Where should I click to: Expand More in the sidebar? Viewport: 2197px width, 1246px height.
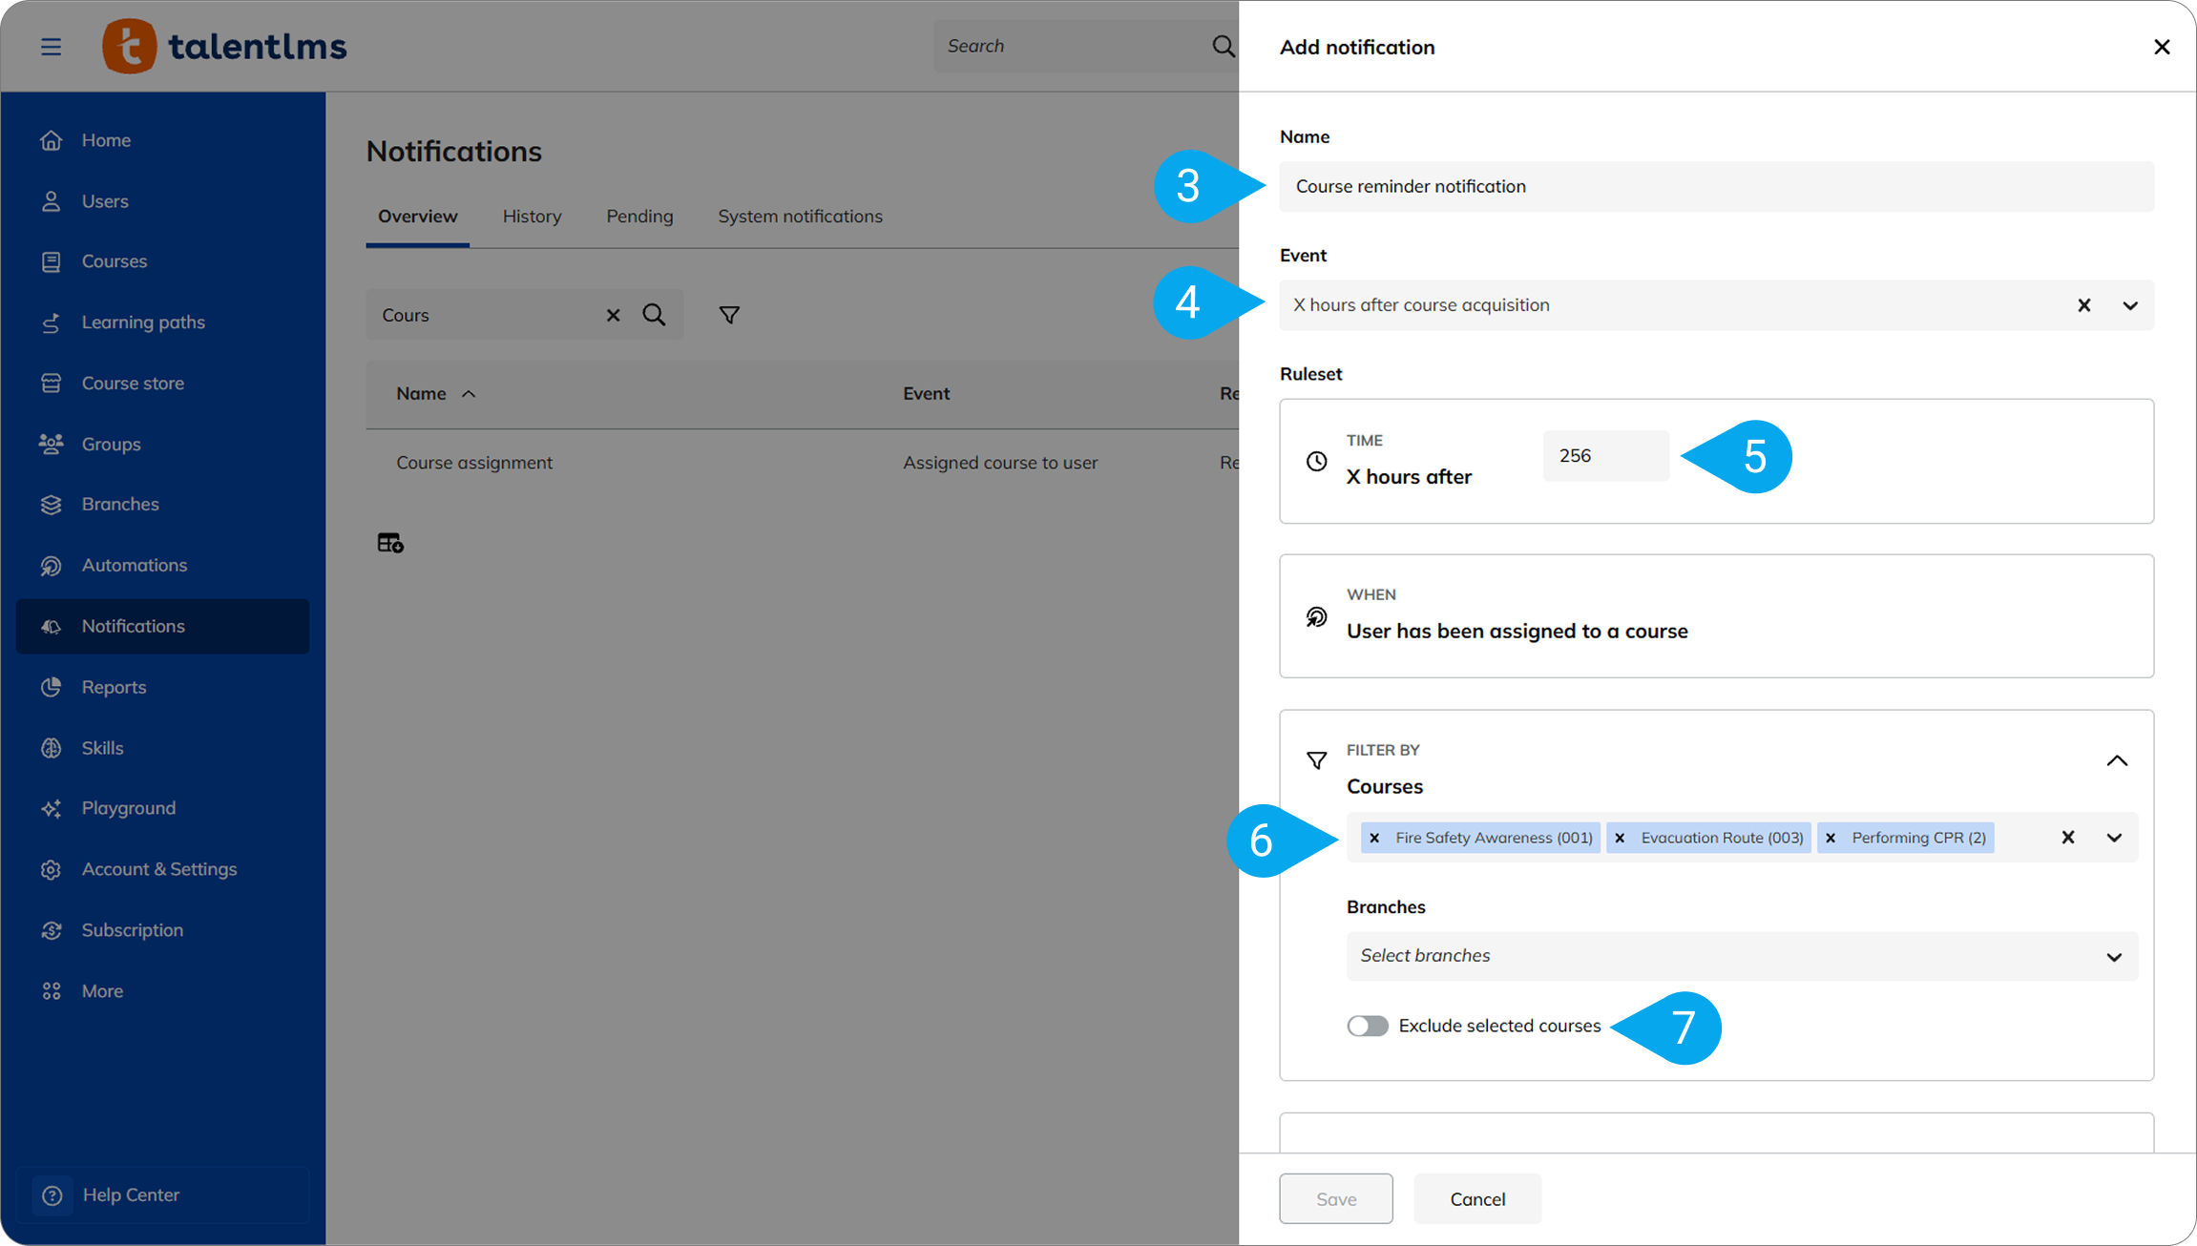(x=162, y=991)
